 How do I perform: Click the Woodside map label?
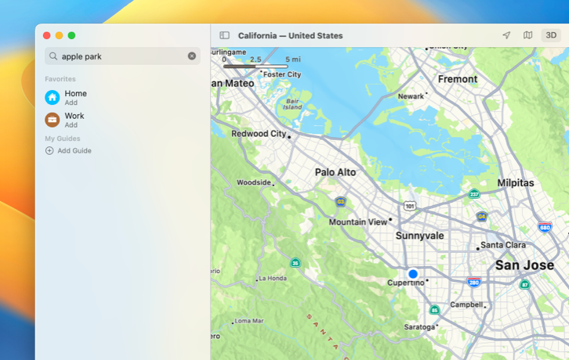tap(254, 182)
